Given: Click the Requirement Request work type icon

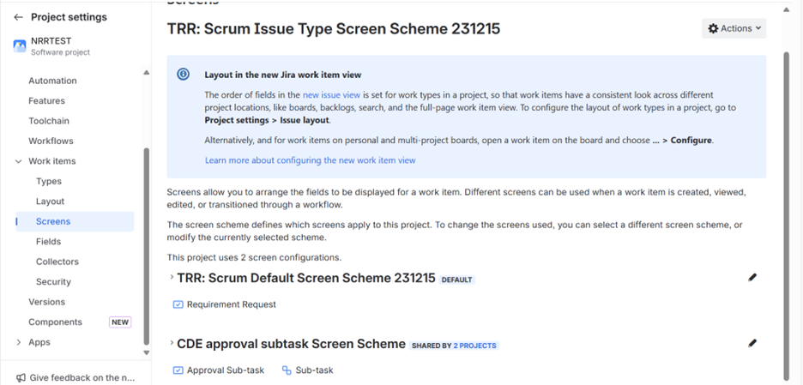Looking at the screenshot, I should click(178, 304).
